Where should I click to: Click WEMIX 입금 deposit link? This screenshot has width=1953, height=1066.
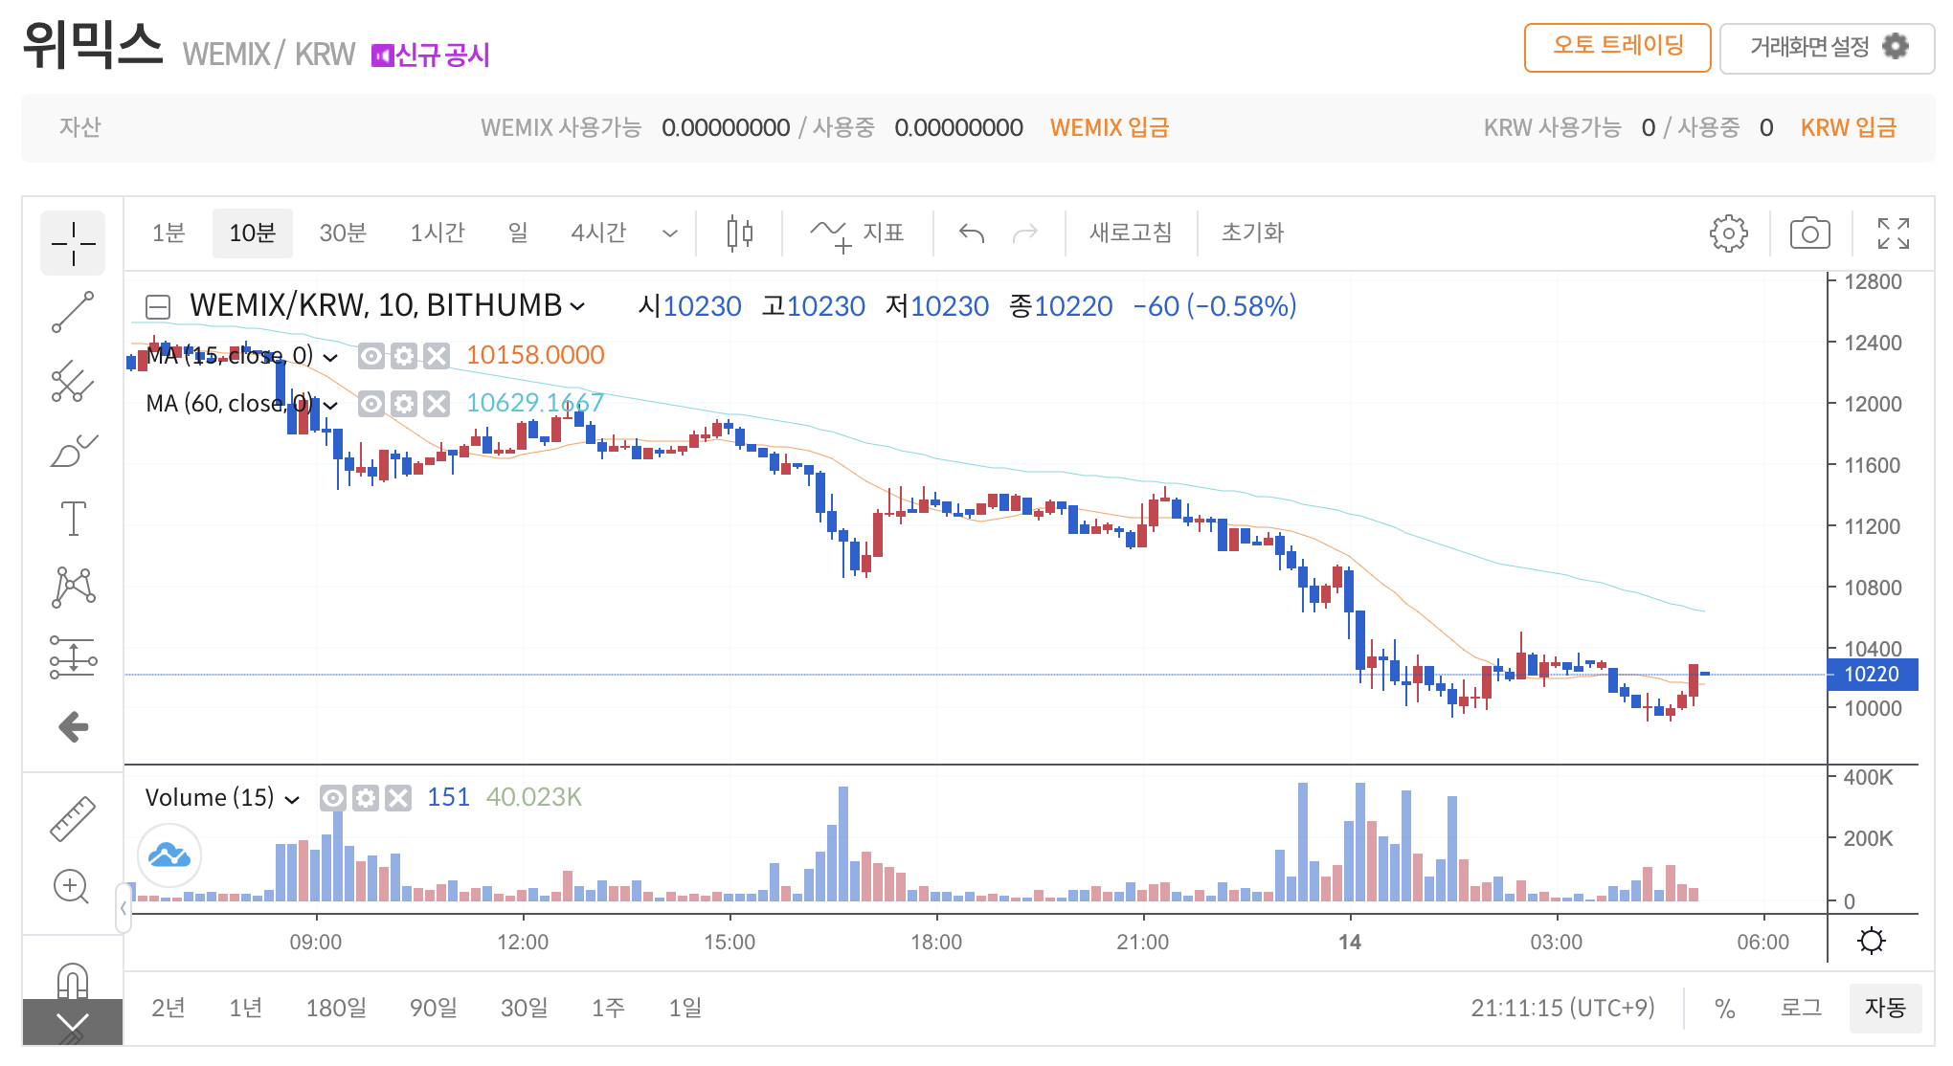(x=1110, y=128)
